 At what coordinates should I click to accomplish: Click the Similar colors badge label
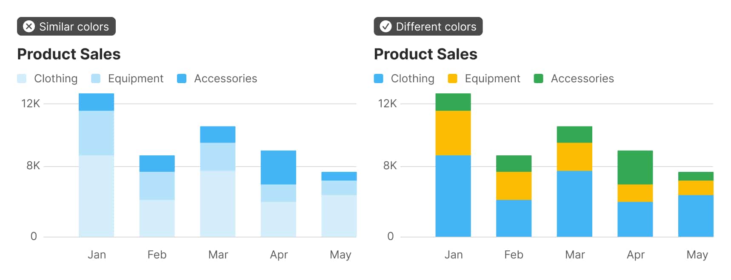74,27
